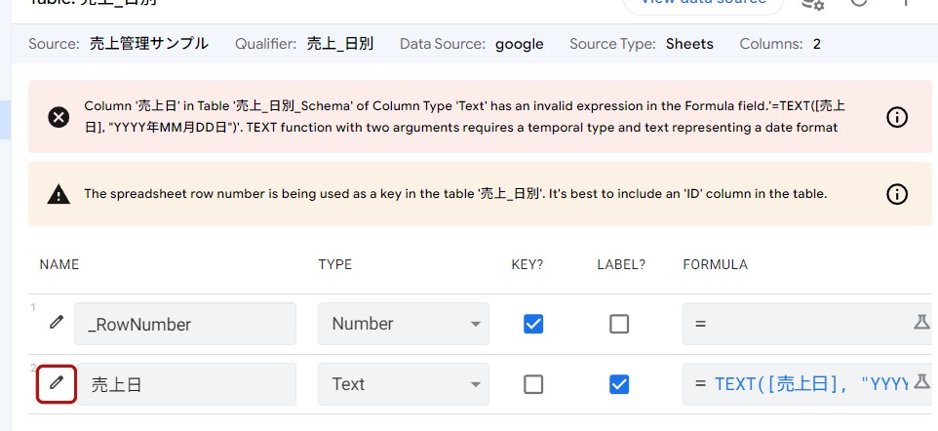Click the _RowNumber name field
The image size is (938, 431).
click(x=185, y=324)
